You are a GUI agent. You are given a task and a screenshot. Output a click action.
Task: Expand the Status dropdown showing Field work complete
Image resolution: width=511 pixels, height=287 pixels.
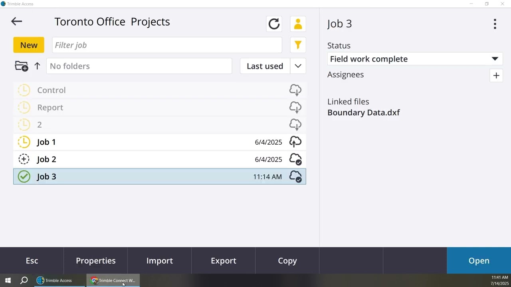pyautogui.click(x=415, y=59)
